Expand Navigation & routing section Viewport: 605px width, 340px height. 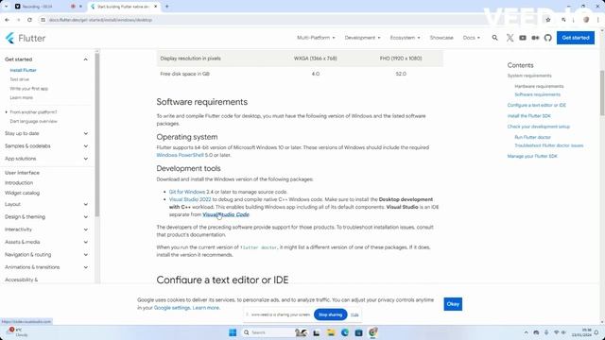(x=86, y=254)
